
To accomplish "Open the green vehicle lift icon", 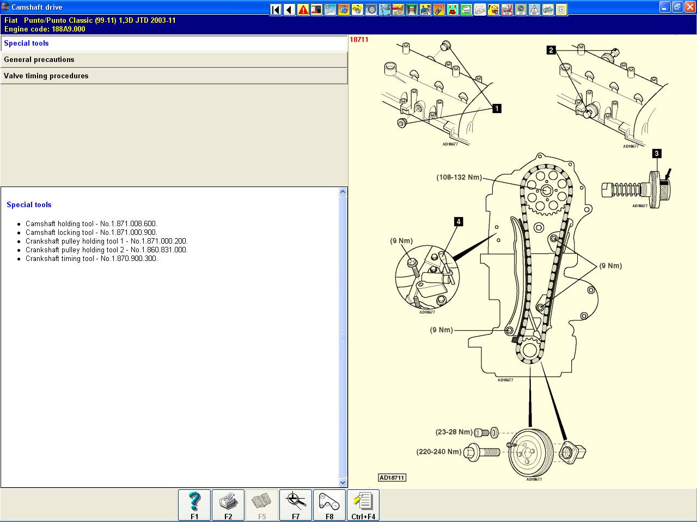I will [412, 9].
